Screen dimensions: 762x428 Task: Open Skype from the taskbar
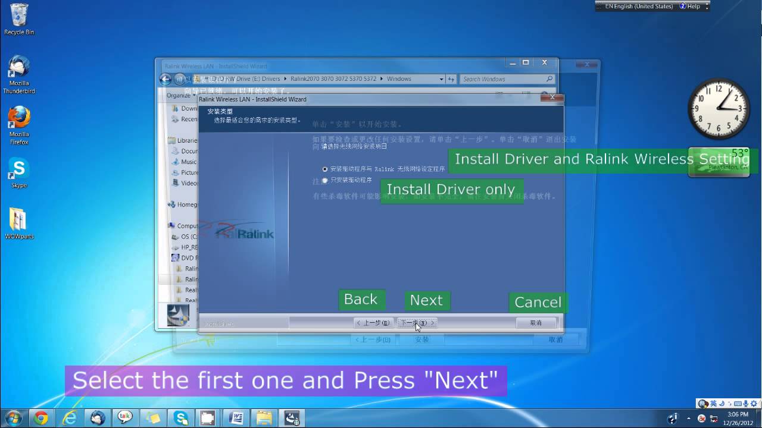[x=180, y=418]
